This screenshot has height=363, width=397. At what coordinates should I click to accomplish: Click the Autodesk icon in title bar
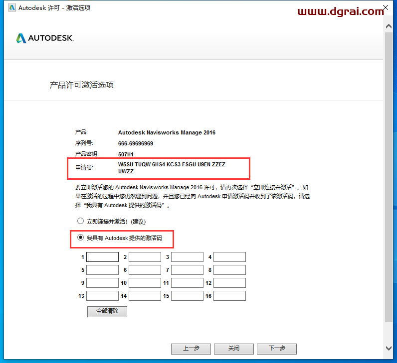[11, 7]
